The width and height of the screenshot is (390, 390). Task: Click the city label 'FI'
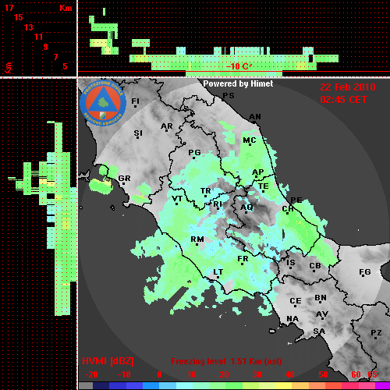point(135,101)
